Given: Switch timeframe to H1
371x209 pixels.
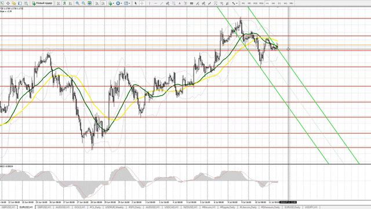Looking at the screenshot, I should pos(267,3).
